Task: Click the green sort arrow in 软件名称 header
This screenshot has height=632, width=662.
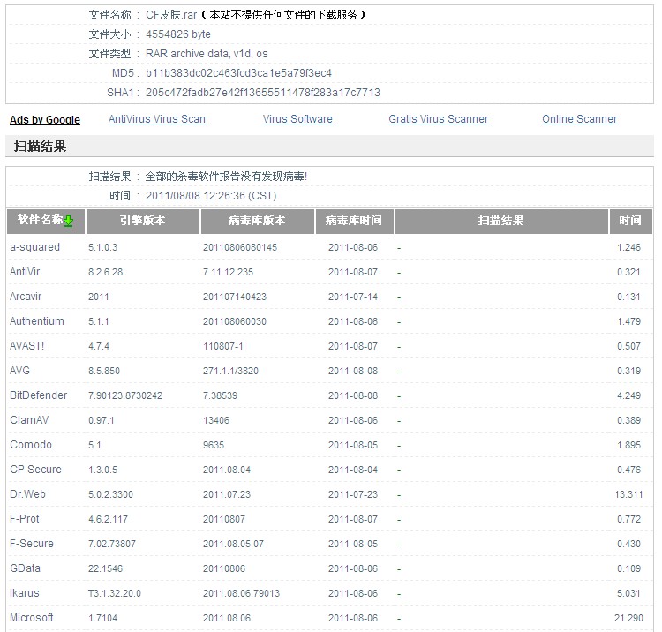Action: [68, 221]
